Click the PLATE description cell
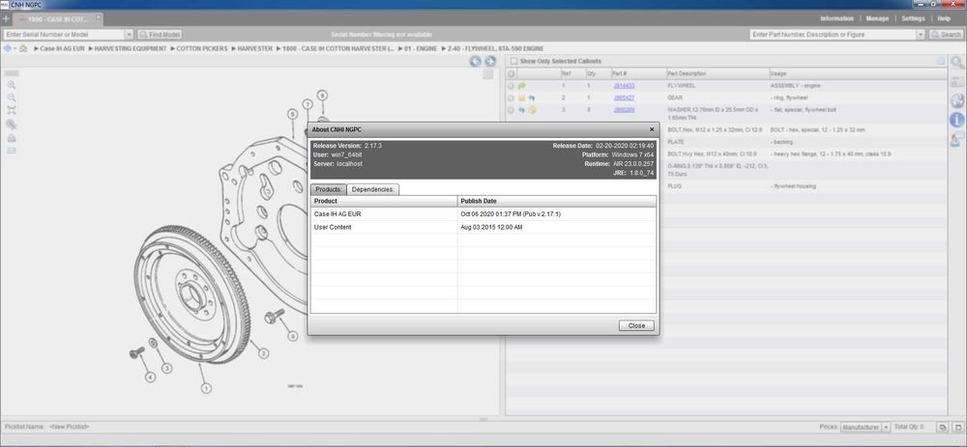The width and height of the screenshot is (967, 447). point(718,142)
